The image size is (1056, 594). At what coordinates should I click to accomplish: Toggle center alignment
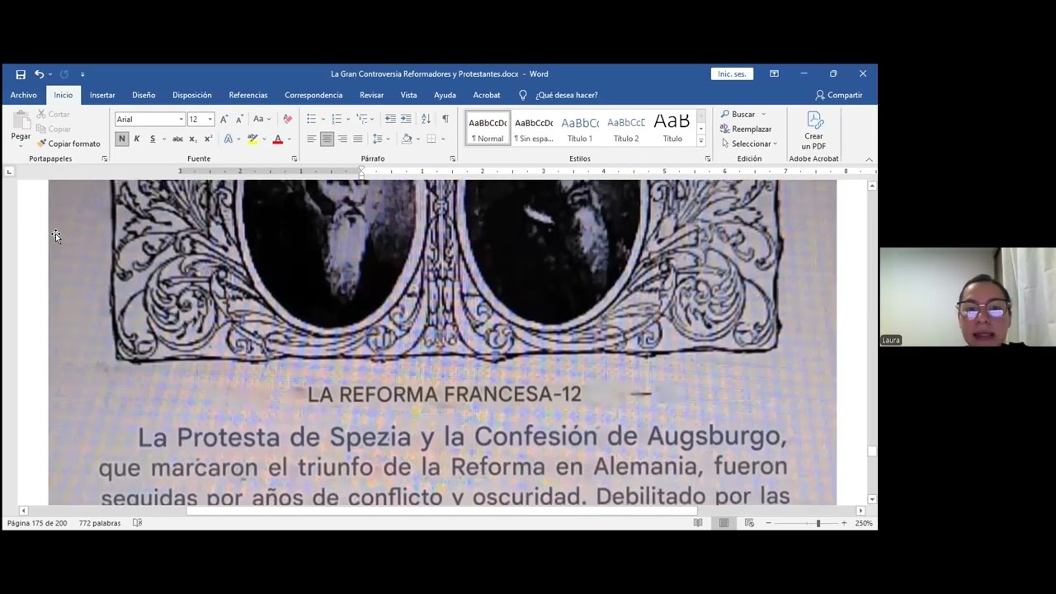click(x=327, y=139)
